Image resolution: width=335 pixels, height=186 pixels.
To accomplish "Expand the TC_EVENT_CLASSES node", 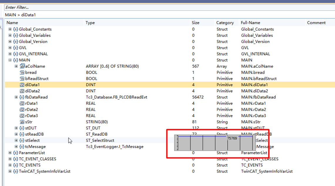I will pos(10,159).
